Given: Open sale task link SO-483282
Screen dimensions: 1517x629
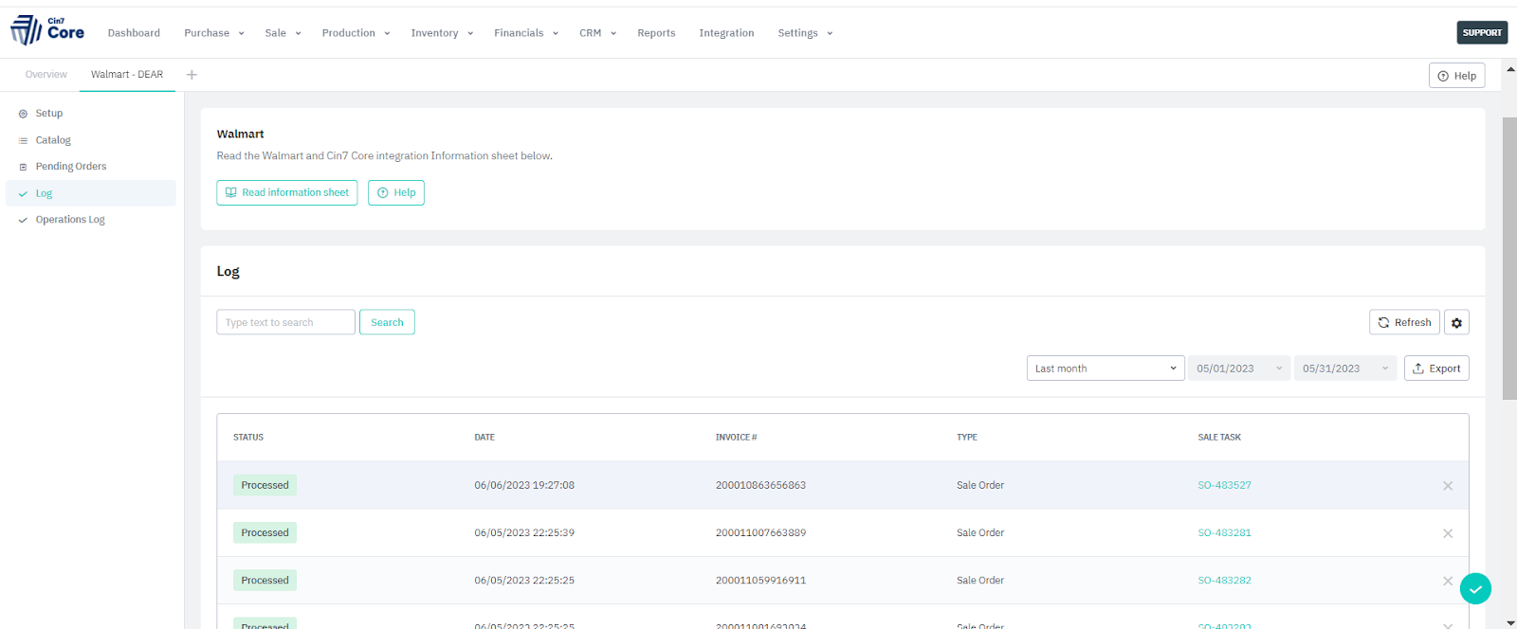Looking at the screenshot, I should point(1224,581).
